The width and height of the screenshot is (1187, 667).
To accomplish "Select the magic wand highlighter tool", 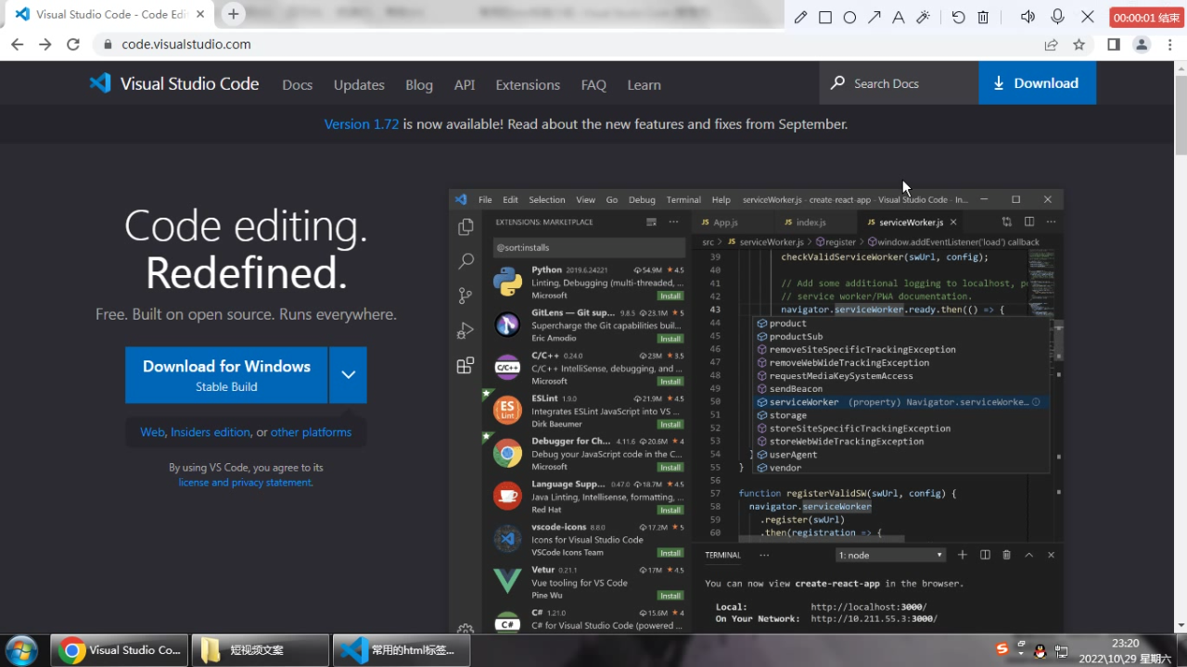I will pyautogui.click(x=923, y=18).
